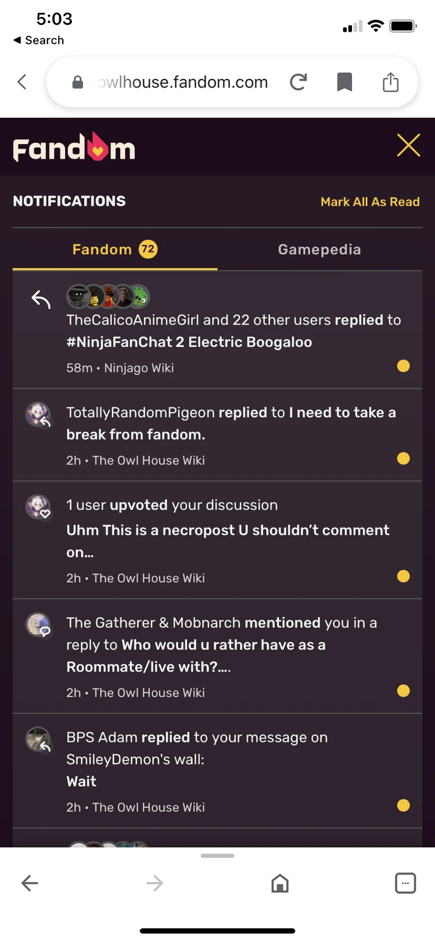Image resolution: width=435 pixels, height=942 pixels.
Task: Click Mark All As Read
Action: click(370, 202)
